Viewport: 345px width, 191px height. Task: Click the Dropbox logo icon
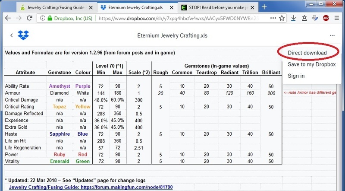23,36
